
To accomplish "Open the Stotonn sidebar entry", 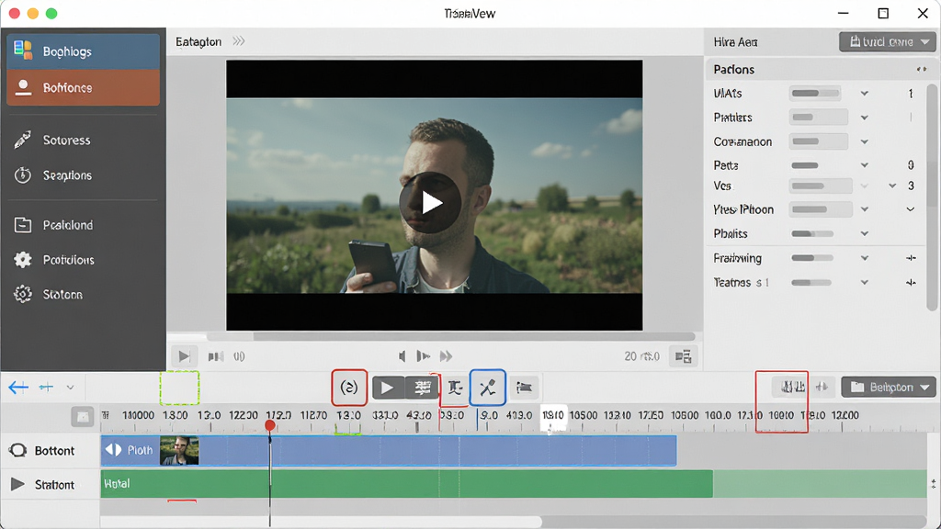I will pyautogui.click(x=83, y=295).
